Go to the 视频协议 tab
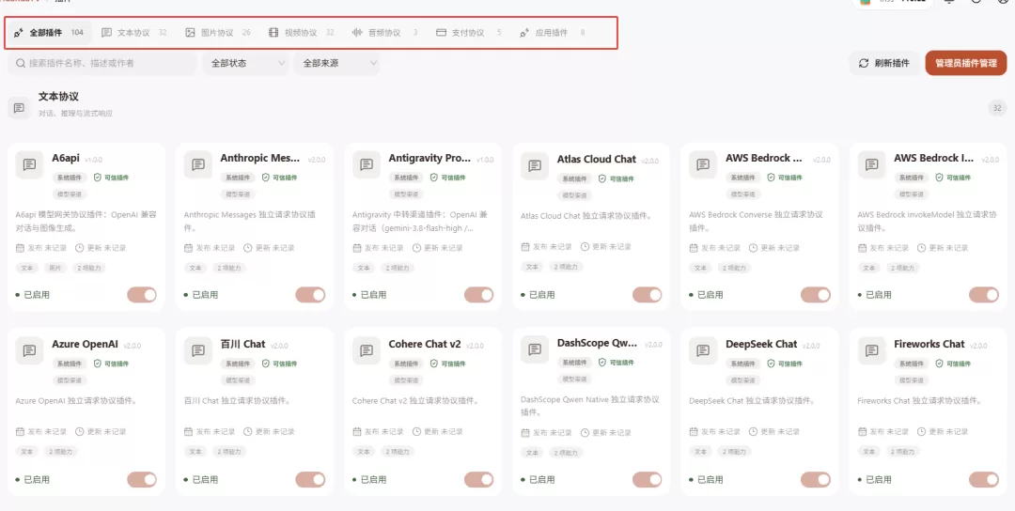1015x511 pixels. point(302,32)
